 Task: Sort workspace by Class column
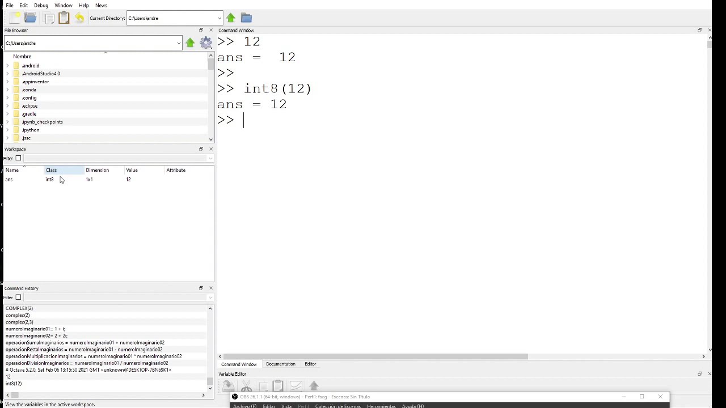[x=64, y=170]
